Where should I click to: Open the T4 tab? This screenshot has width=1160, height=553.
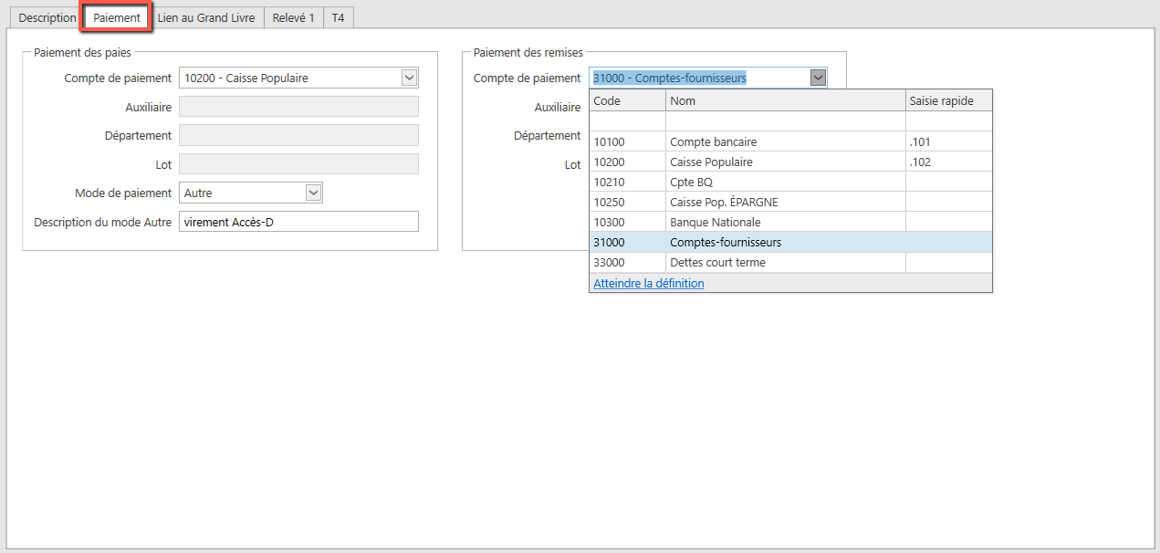338,17
